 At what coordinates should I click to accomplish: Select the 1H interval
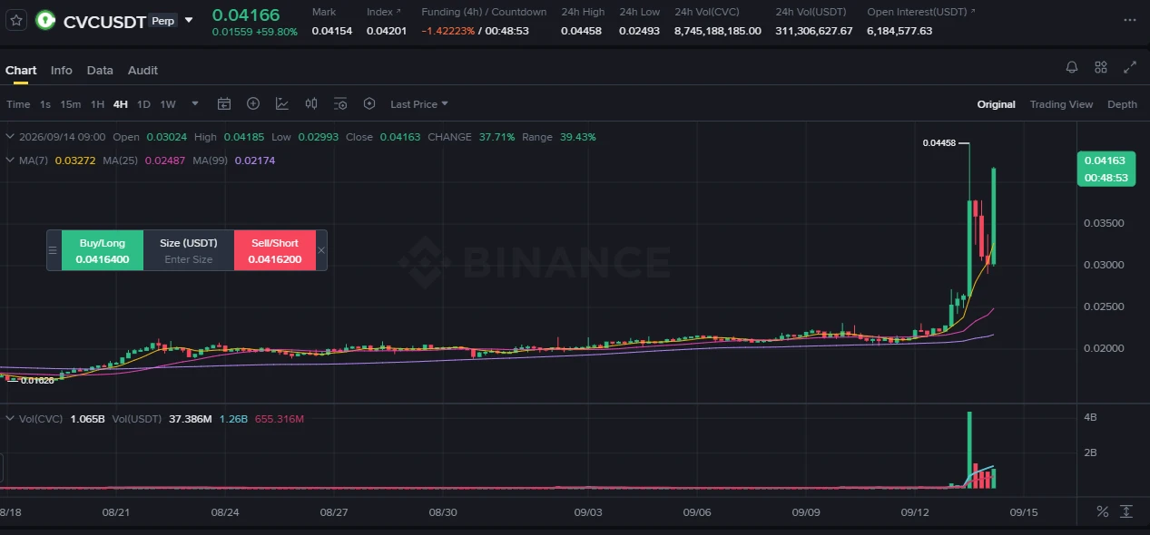97,104
